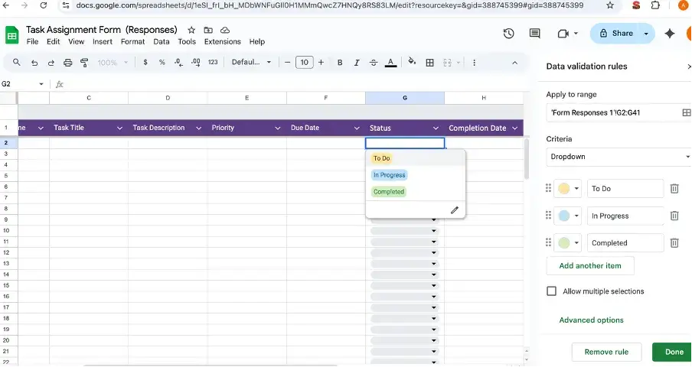The height and width of the screenshot is (367, 692).
Task: Select range grid icon in Apply to range
Action: 687,113
